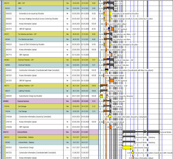Viewport: 173px width, 159px height.
Task: Click ID 2663943 in Fire Detection and Alarm row
Action: 10,39
